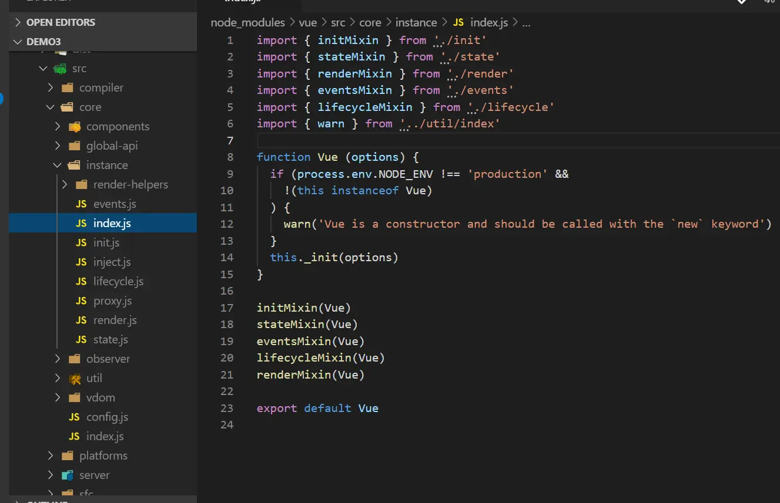
Task: Click the util tools folder icon
Action: tap(75, 379)
